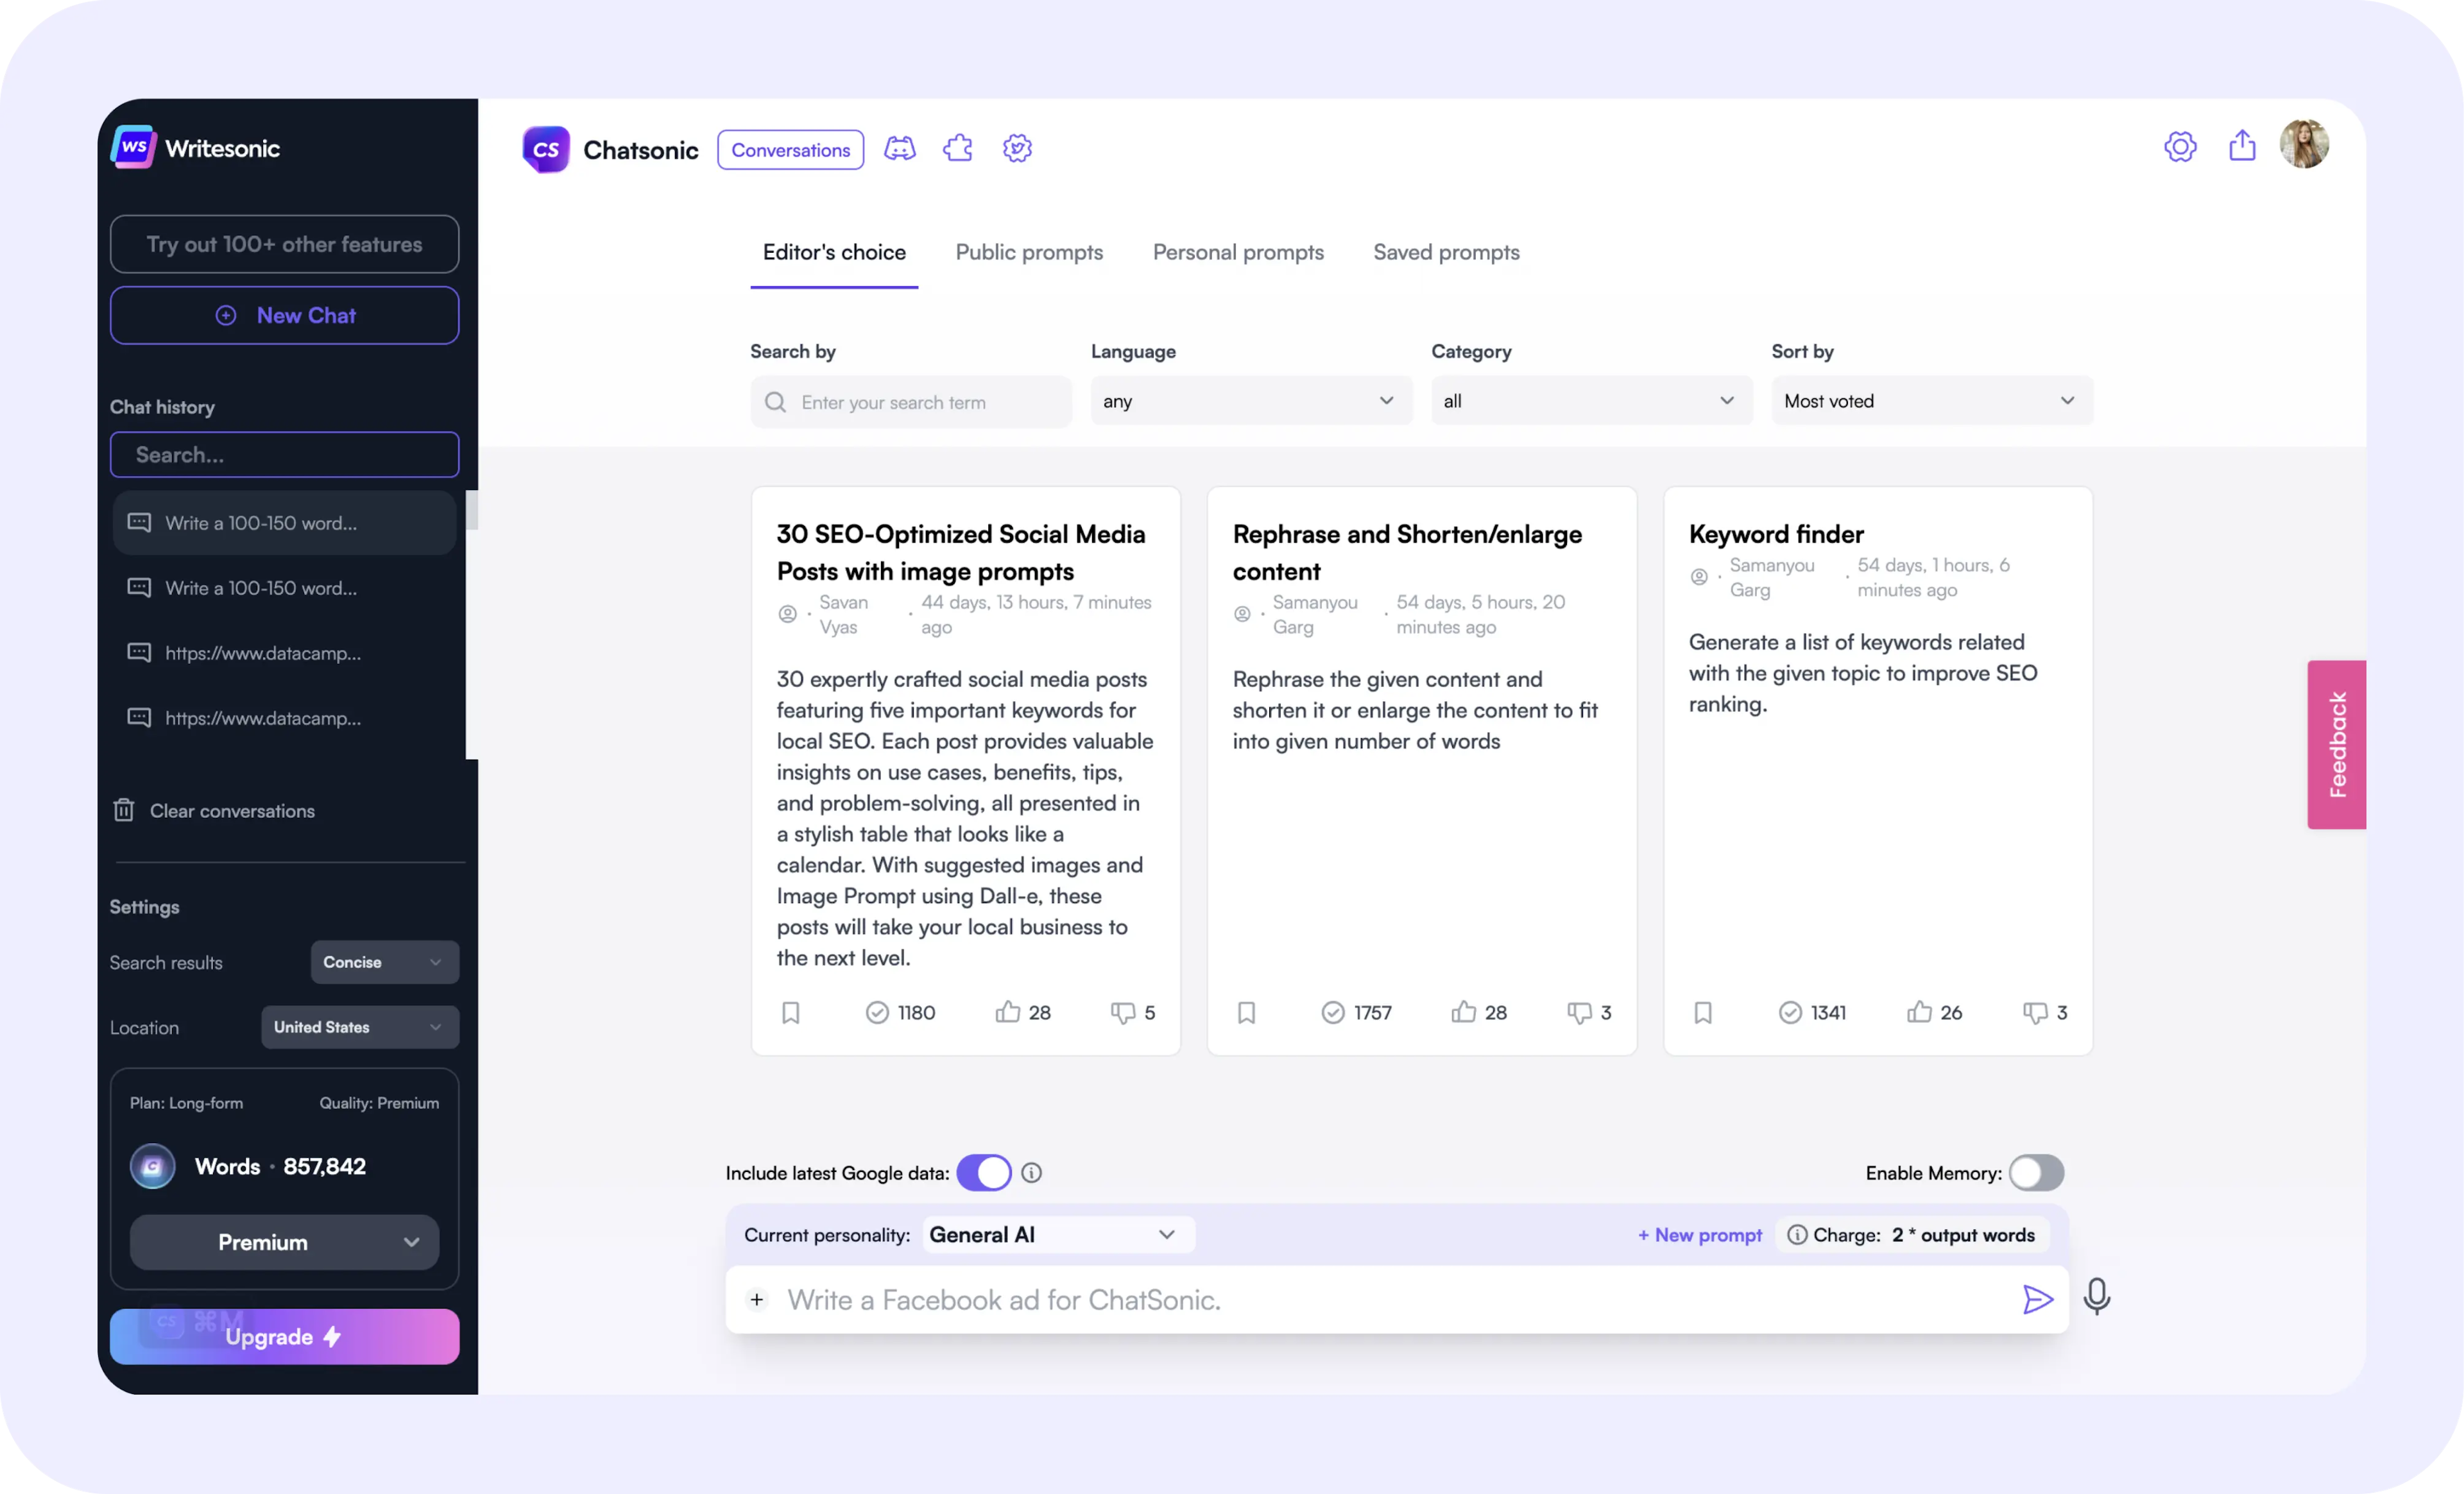Start a New Chat
The width and height of the screenshot is (2464, 1494).
coord(285,316)
